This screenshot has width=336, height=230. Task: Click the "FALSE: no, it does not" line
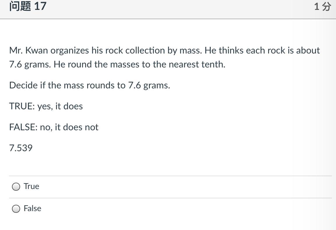[x=54, y=127]
